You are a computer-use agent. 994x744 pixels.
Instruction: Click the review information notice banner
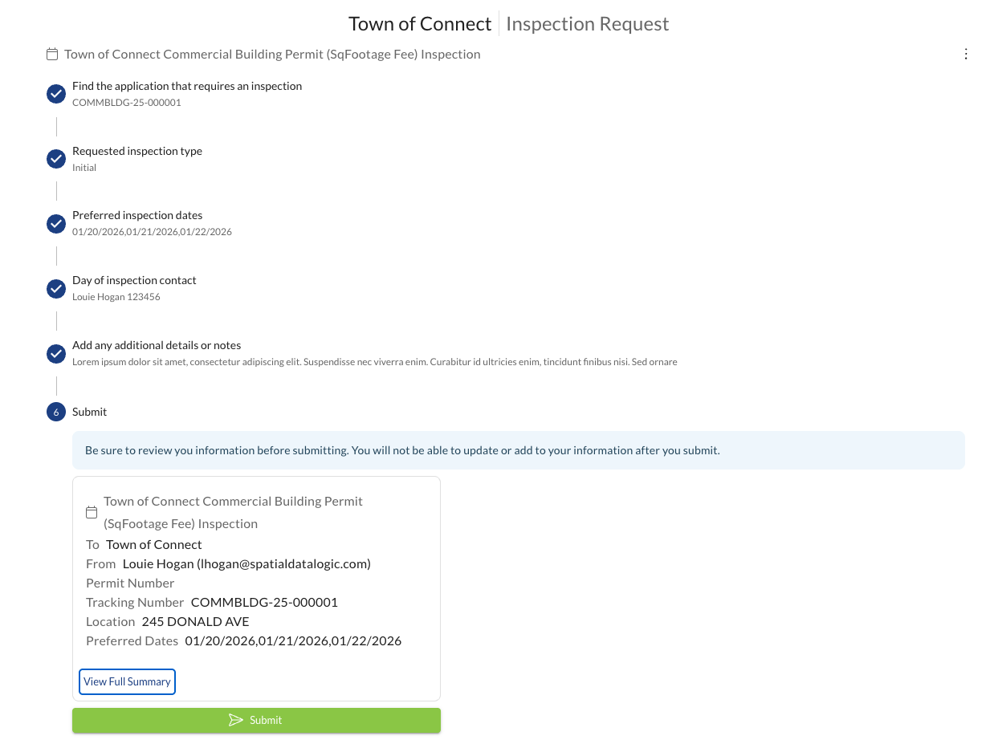pyautogui.click(x=518, y=450)
